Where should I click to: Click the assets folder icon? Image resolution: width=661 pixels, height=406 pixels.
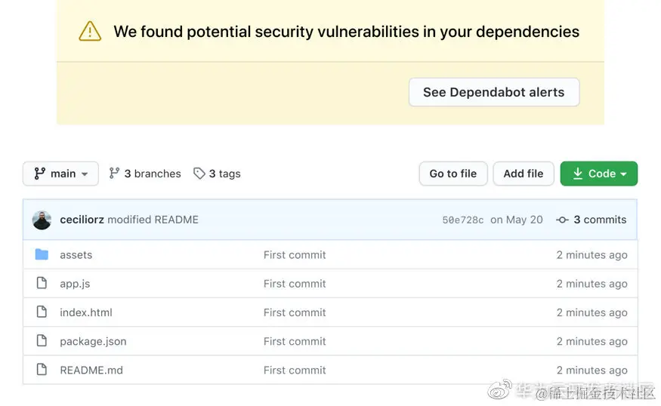tap(42, 254)
